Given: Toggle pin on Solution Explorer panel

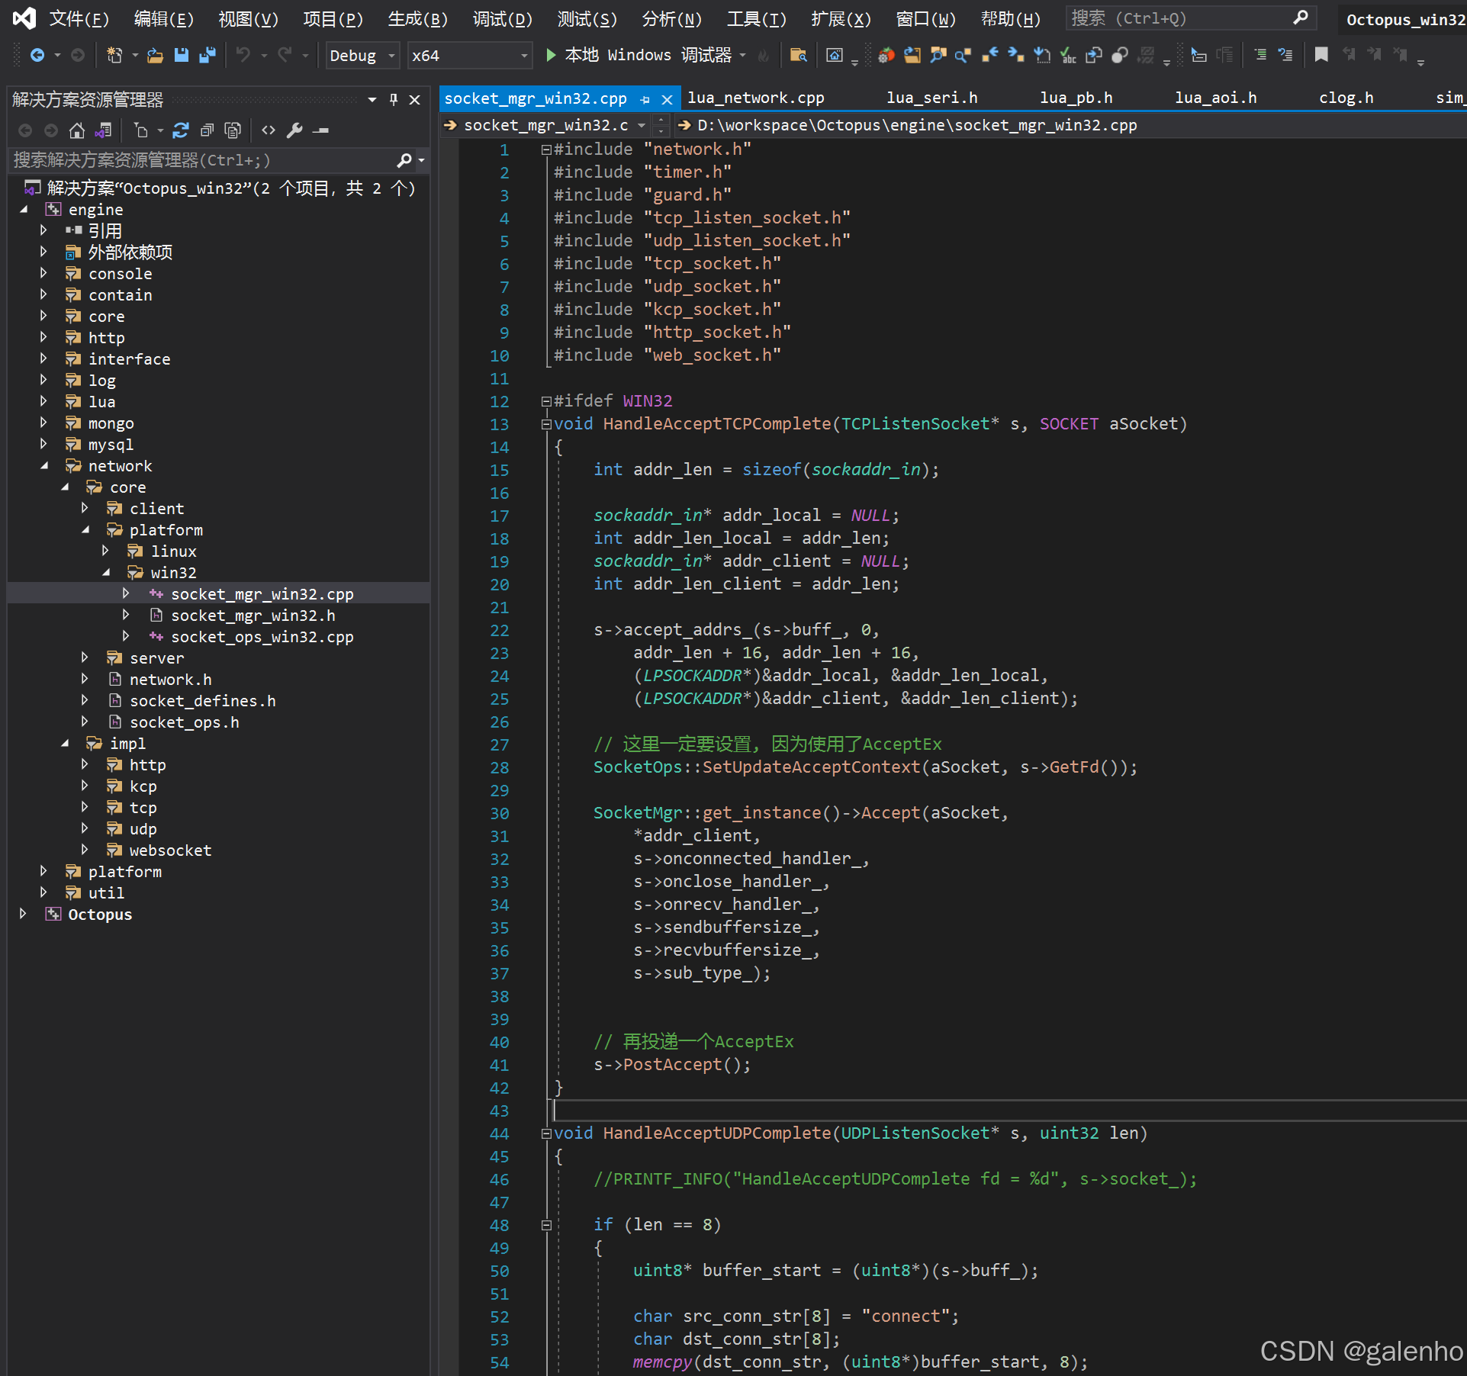Looking at the screenshot, I should pos(394,99).
